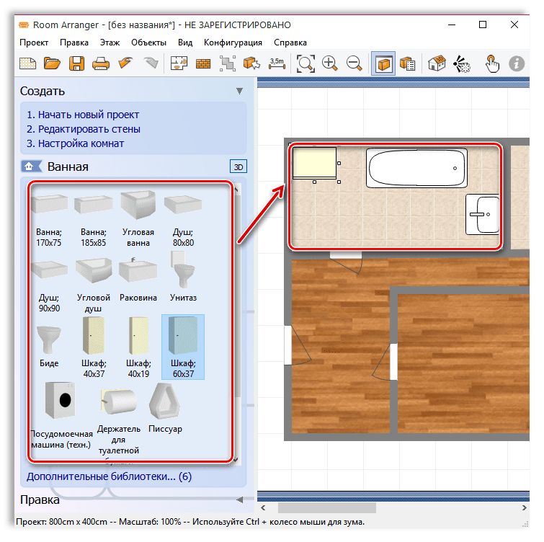The width and height of the screenshot is (544, 542).
Task: Click the zoom in magnifier icon
Action: click(330, 63)
